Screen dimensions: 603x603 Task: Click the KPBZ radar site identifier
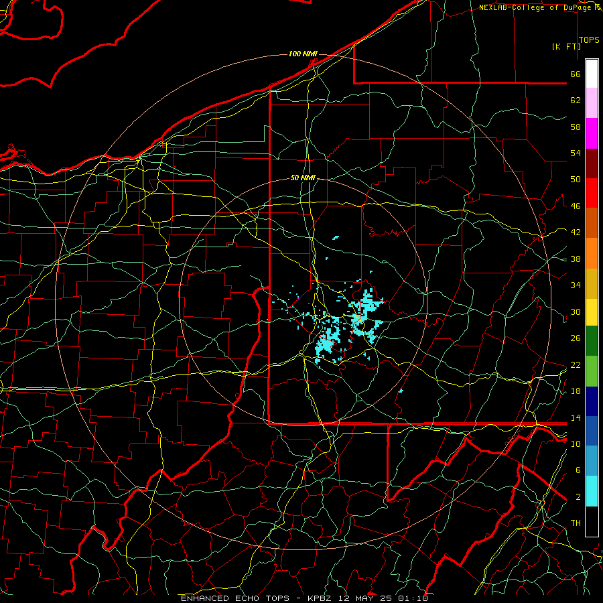tap(319, 598)
